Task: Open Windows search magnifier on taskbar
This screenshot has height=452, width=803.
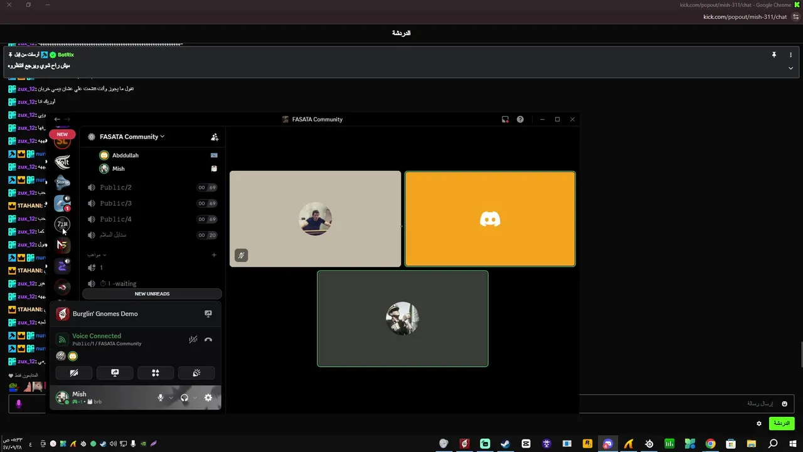Action: coord(773,444)
